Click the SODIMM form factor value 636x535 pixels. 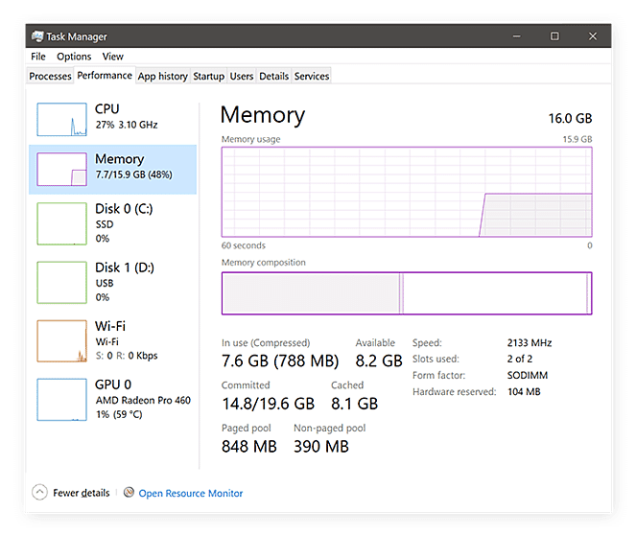528,375
